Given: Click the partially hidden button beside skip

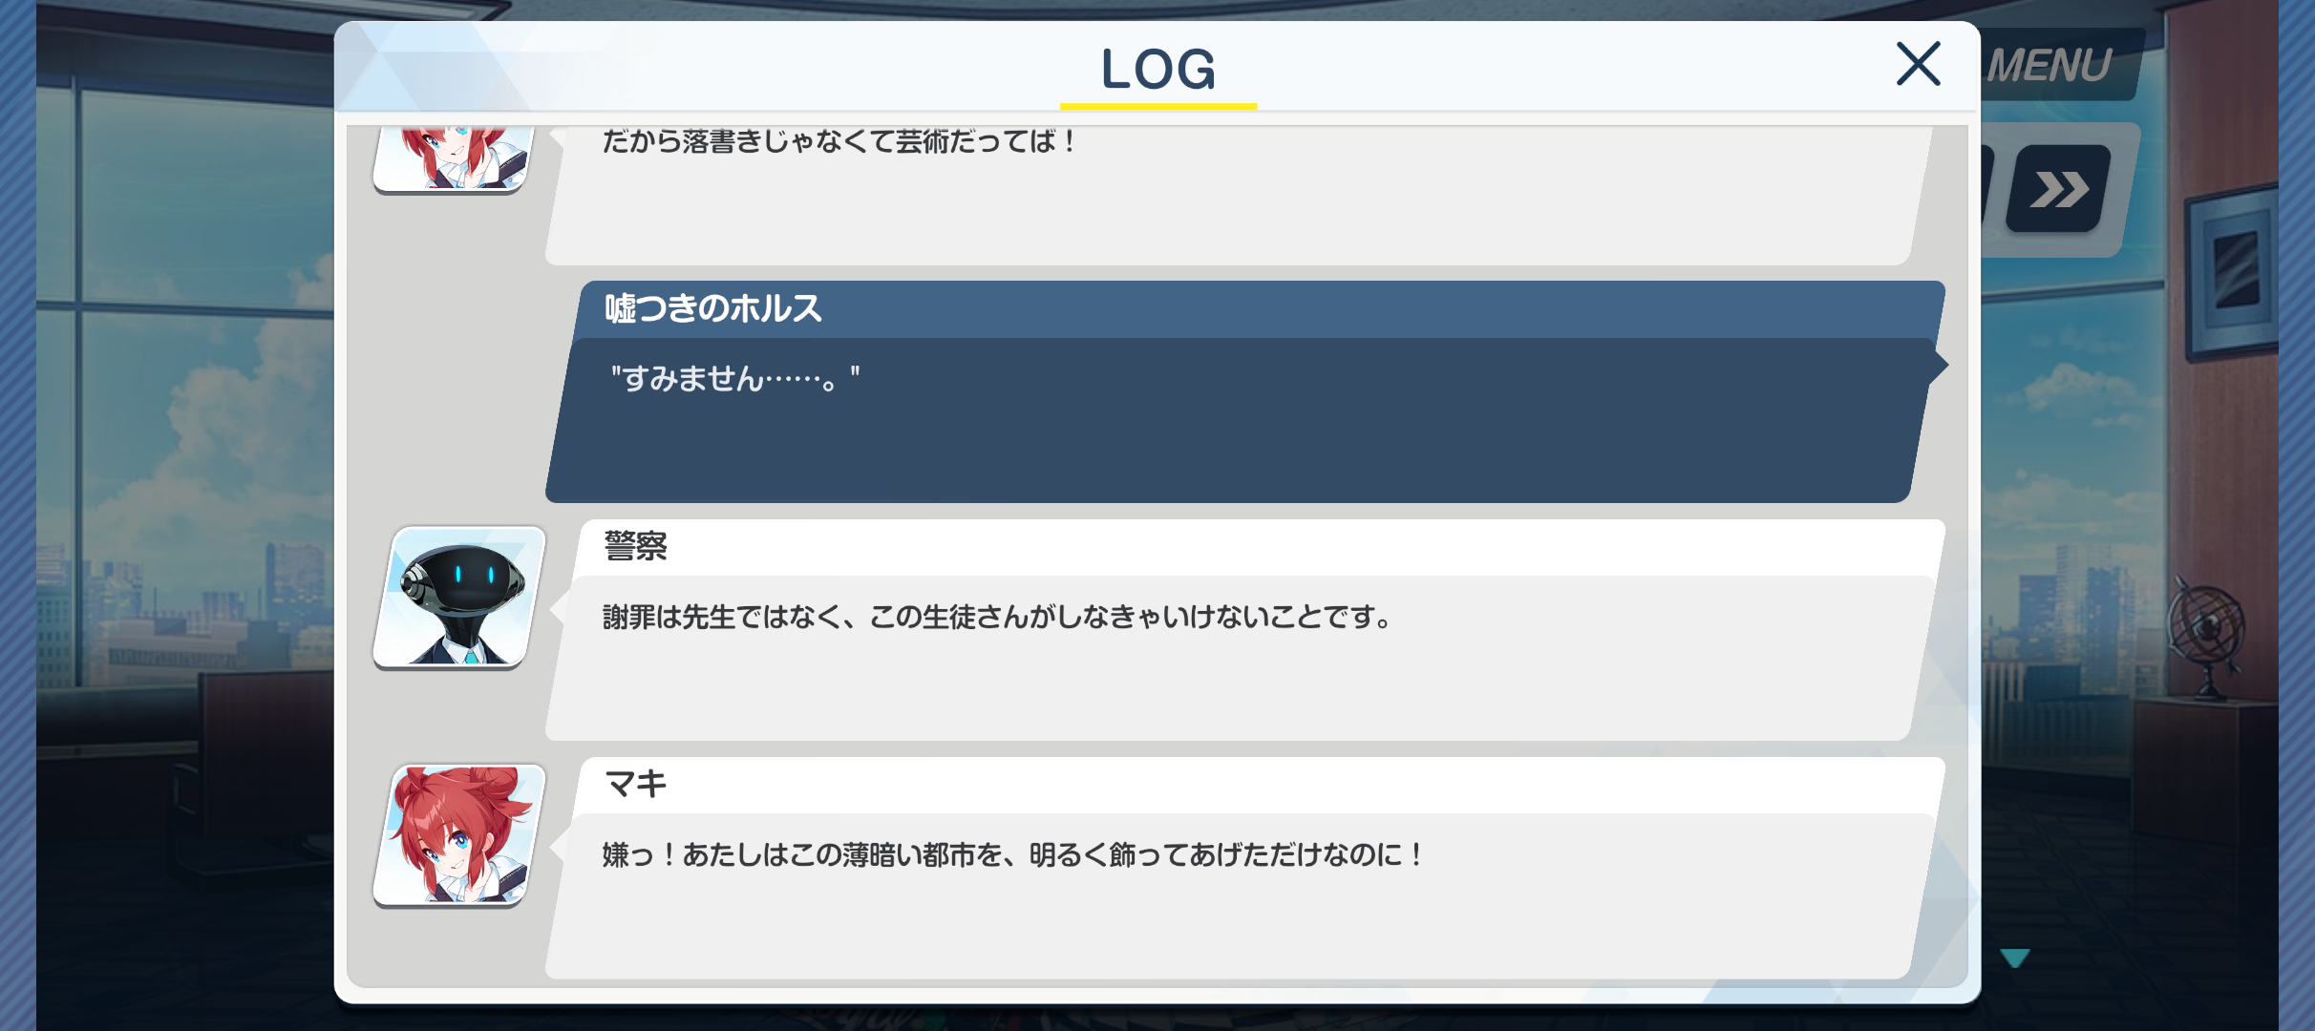Looking at the screenshot, I should [1987, 189].
